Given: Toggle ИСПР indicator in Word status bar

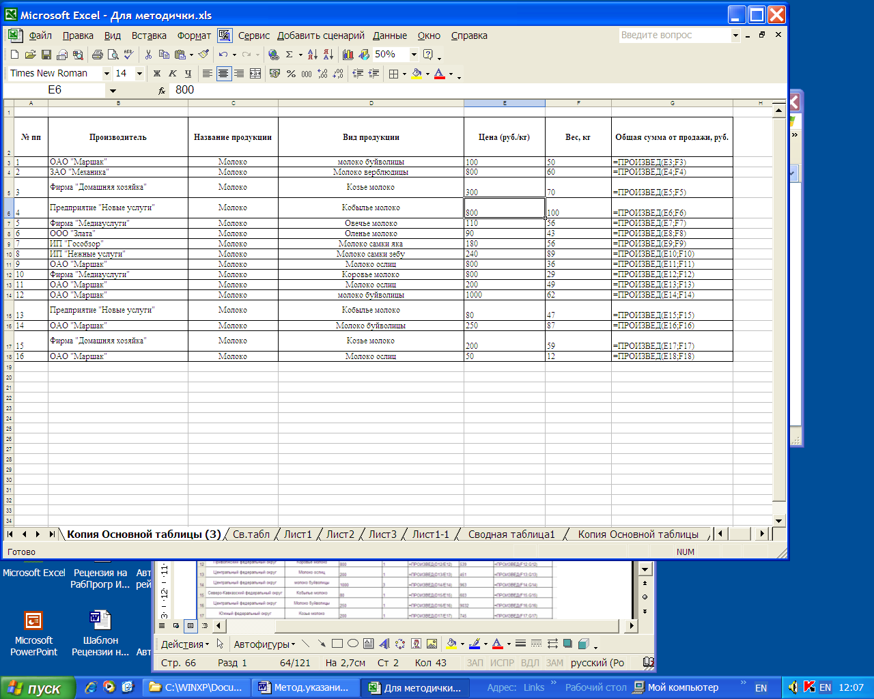Looking at the screenshot, I should 502,663.
